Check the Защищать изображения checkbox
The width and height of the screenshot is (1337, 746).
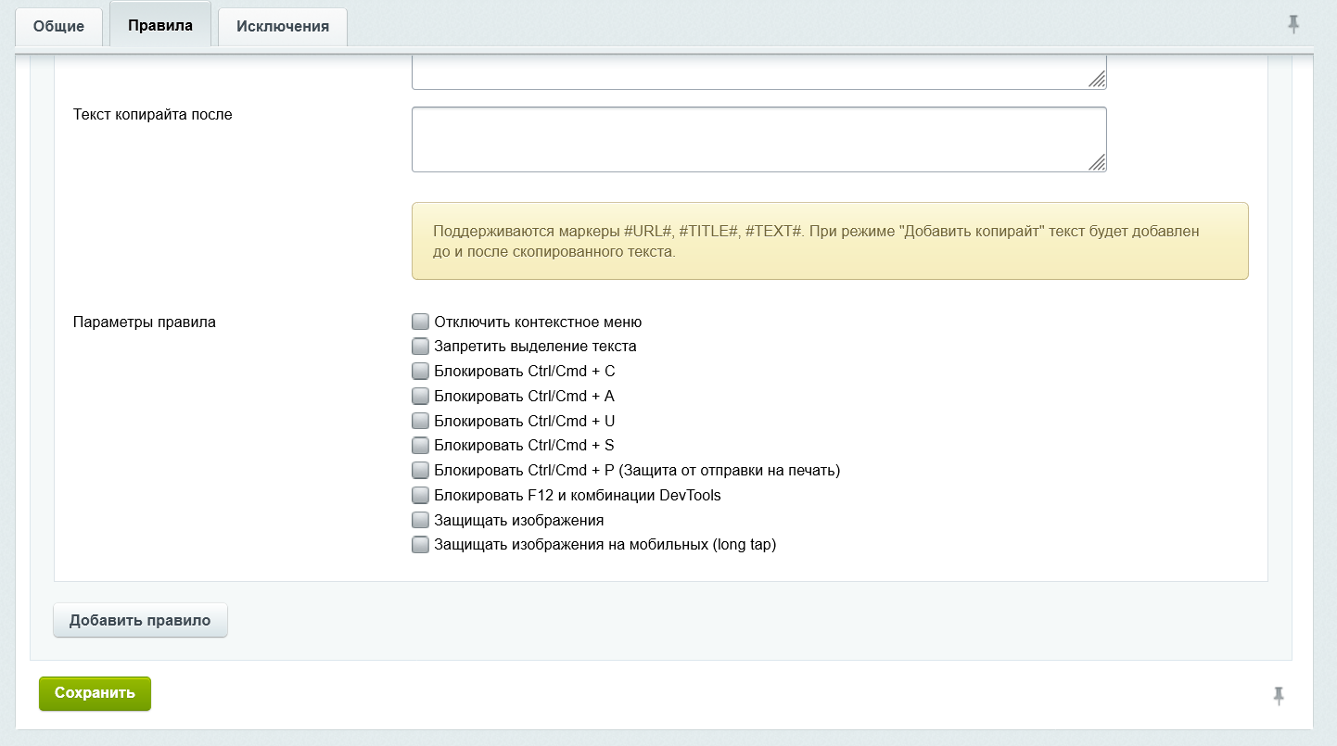tap(421, 520)
